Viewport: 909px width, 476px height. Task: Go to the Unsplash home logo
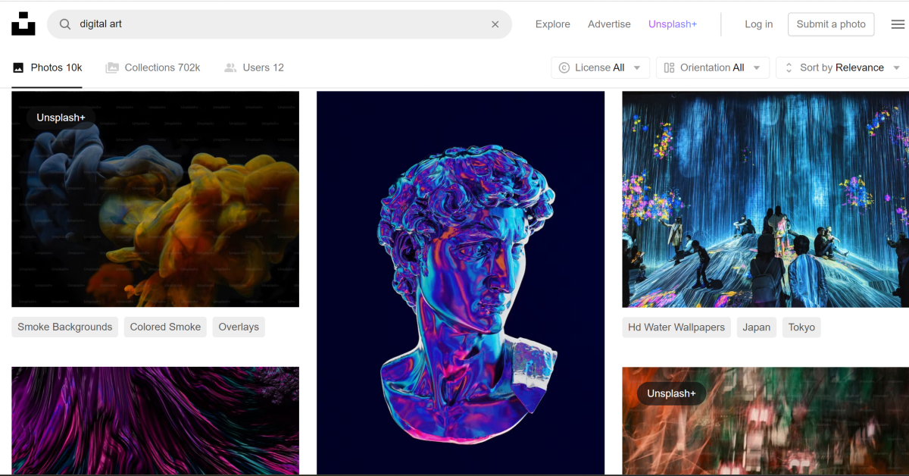tap(23, 23)
